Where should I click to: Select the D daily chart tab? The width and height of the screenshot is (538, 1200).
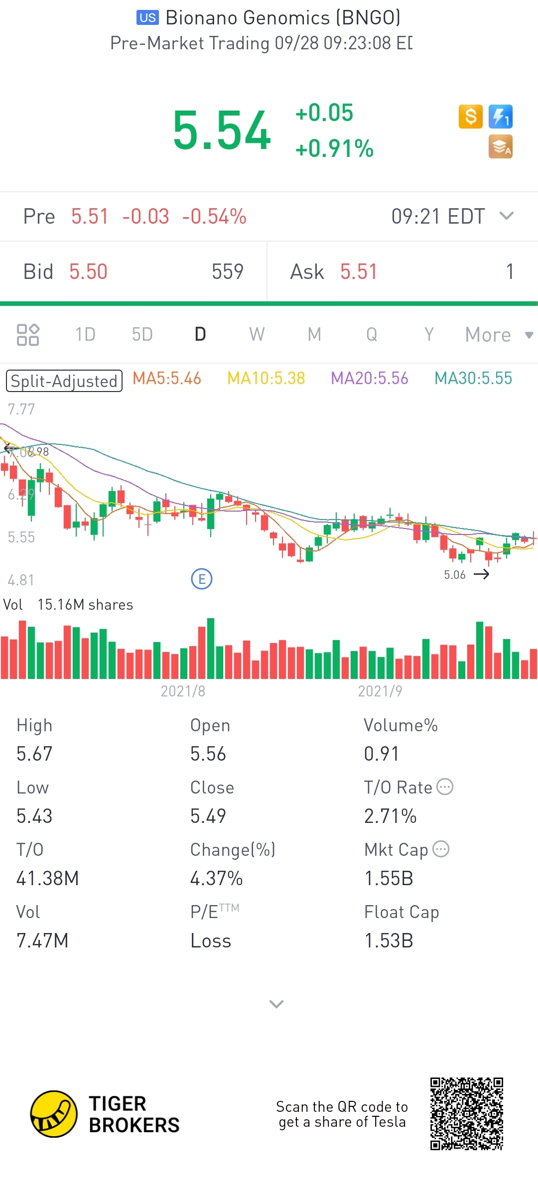pos(200,334)
